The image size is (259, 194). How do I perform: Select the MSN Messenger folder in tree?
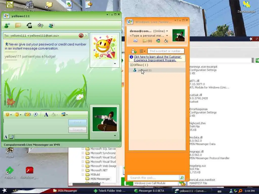point(100,179)
